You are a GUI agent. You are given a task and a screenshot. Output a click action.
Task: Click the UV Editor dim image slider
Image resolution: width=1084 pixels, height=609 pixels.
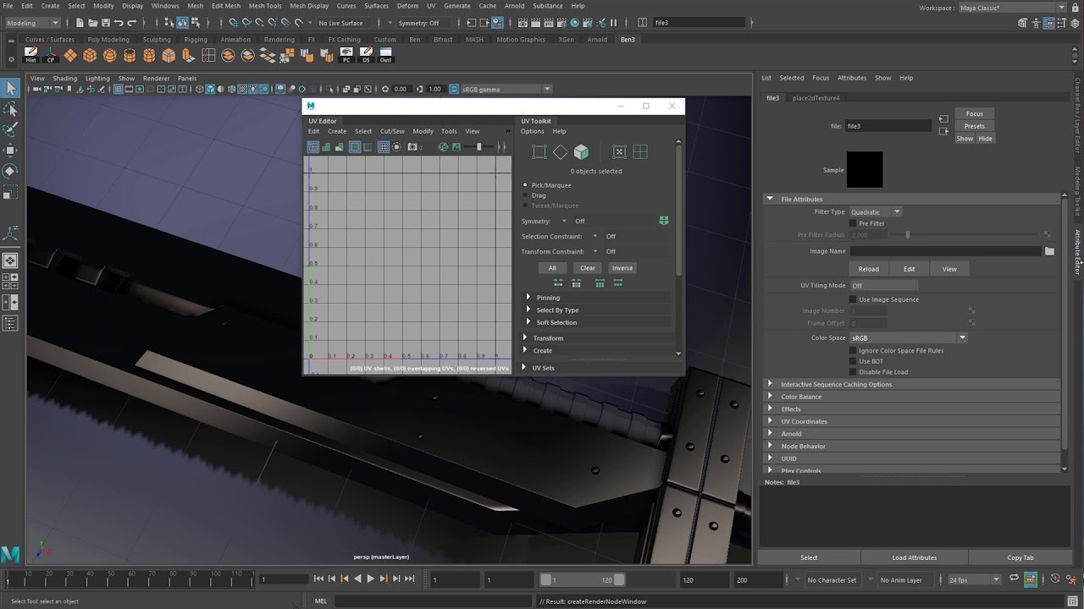tap(478, 147)
